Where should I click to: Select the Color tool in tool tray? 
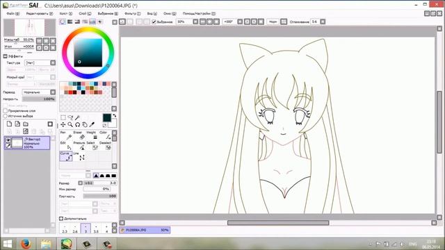105,135
